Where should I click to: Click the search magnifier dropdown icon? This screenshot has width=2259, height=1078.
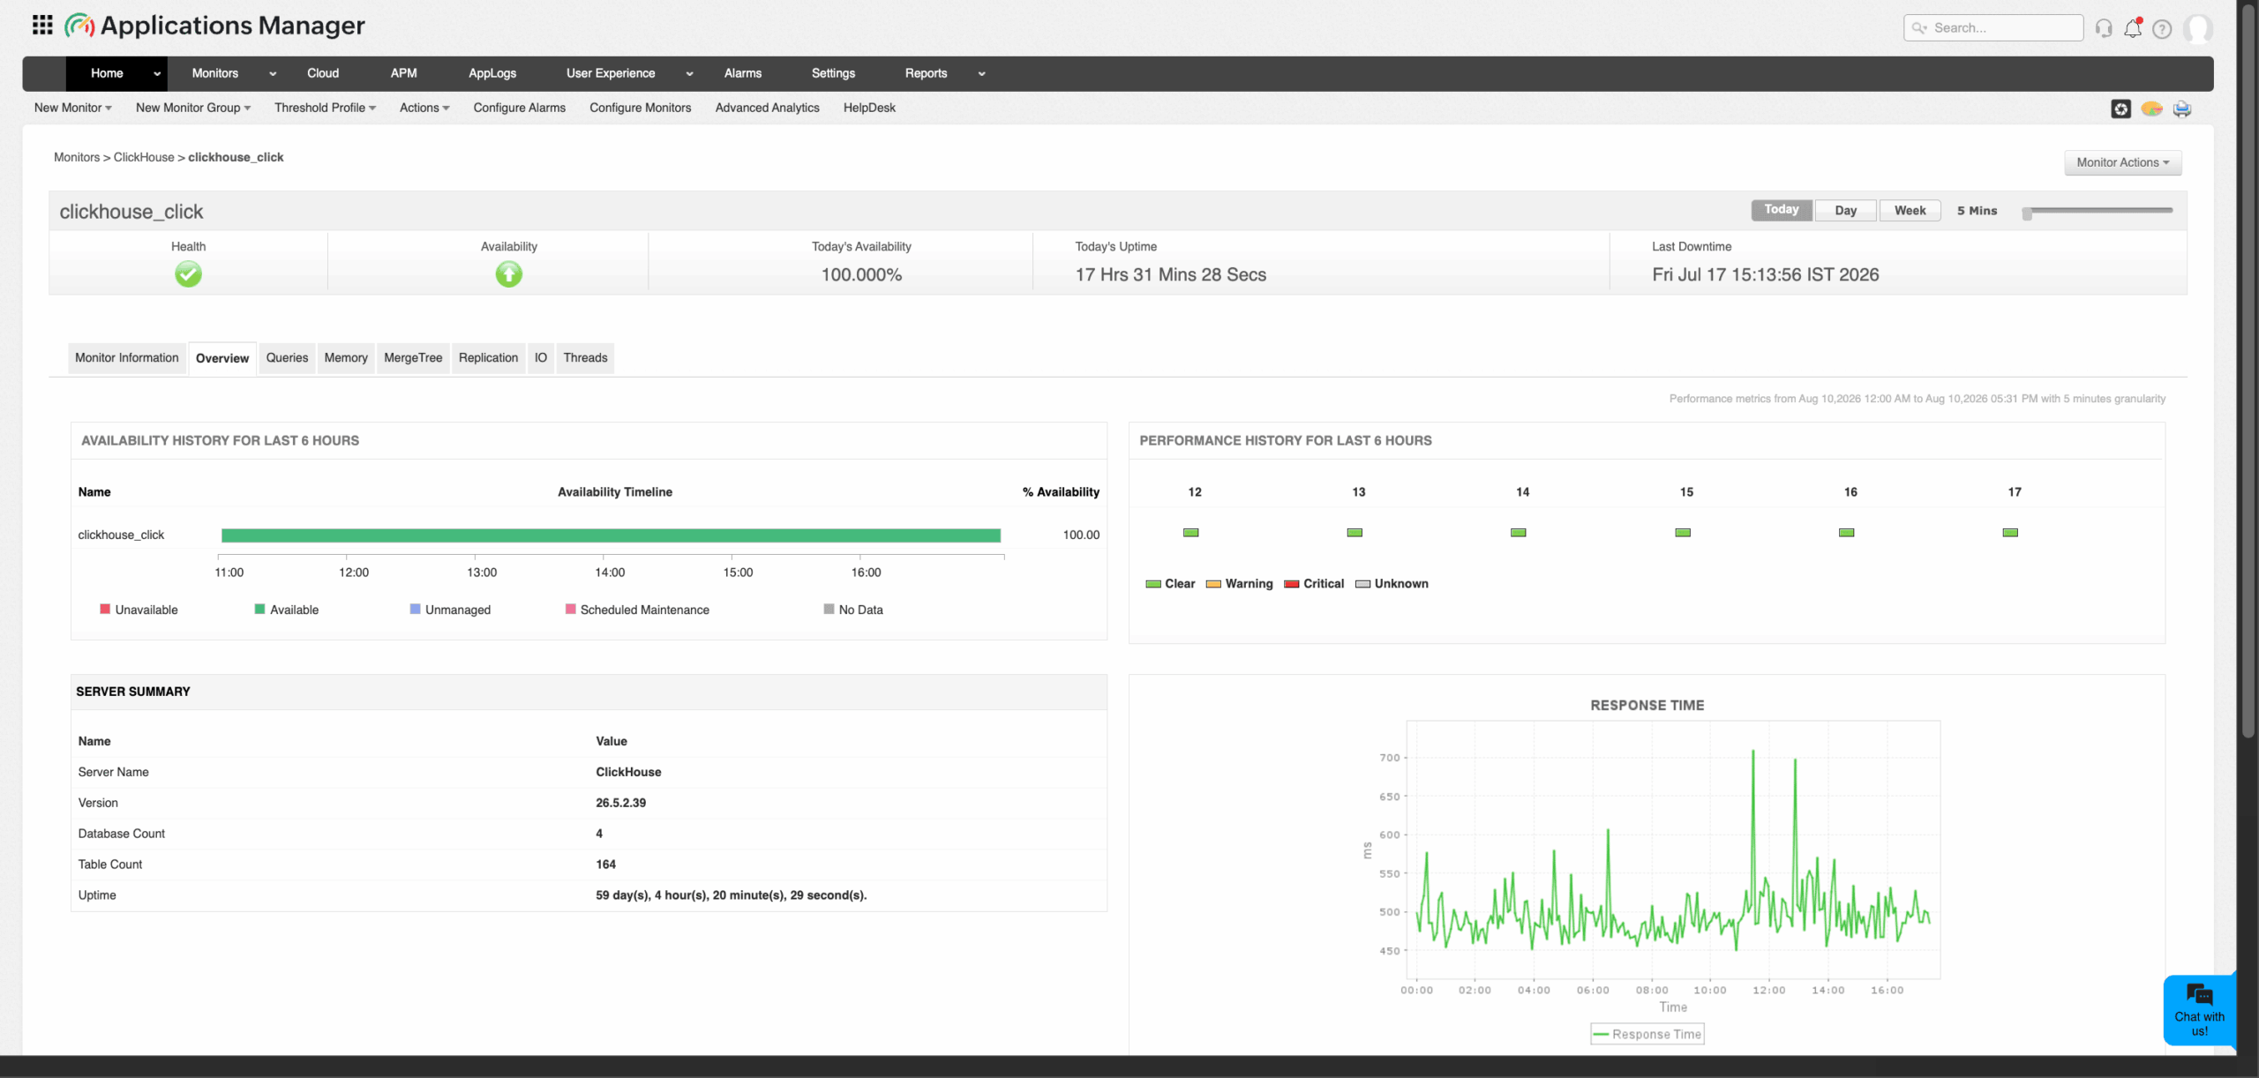(1919, 28)
